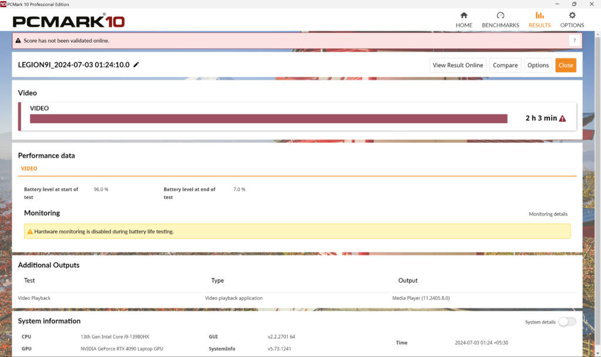The height and width of the screenshot is (357, 601).
Task: Close the result with orange Close button
Action: 566,65
